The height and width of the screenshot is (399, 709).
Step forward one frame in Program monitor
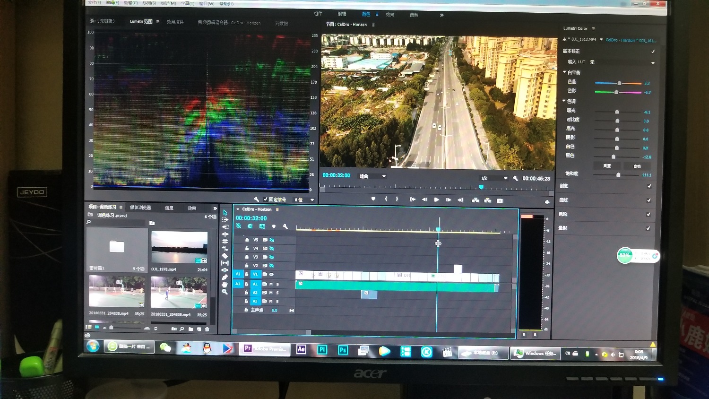pyautogui.click(x=448, y=199)
